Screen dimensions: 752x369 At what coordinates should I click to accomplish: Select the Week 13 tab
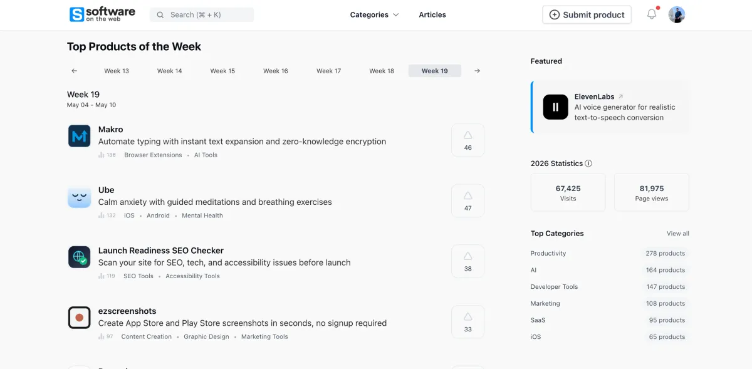coord(117,71)
